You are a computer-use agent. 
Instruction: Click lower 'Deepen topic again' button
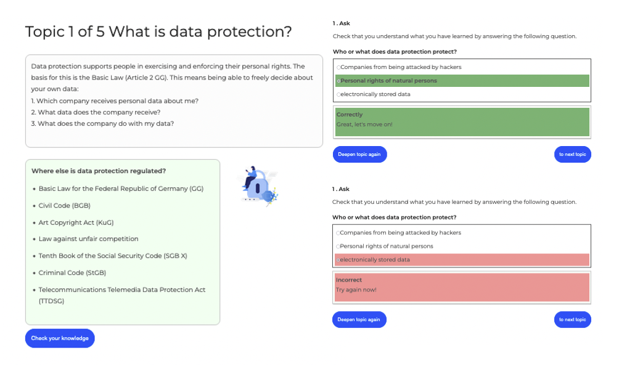(359, 320)
